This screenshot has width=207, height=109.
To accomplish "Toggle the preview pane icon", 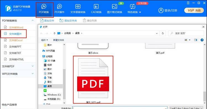I will (x=195, y=40).
